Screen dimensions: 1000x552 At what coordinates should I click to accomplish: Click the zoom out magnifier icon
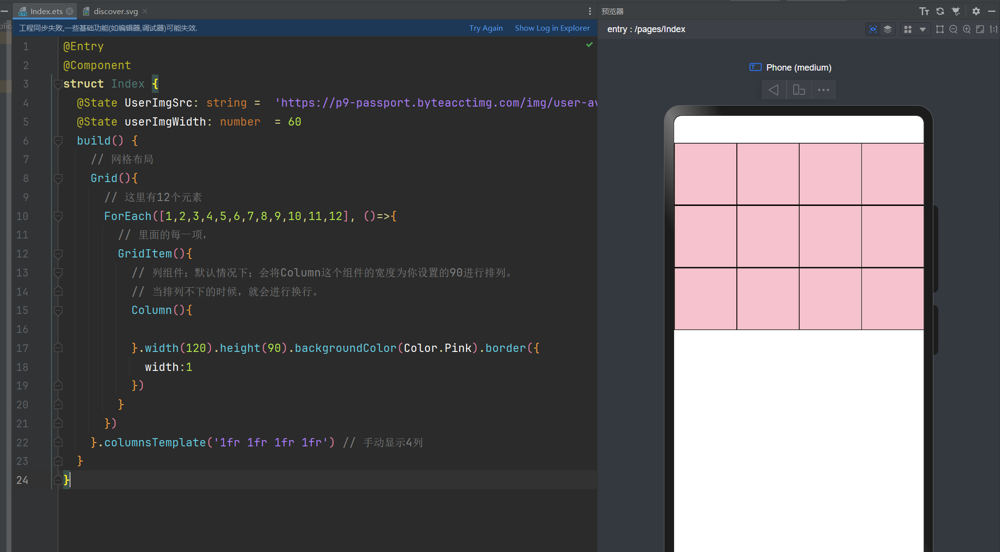[x=953, y=29]
